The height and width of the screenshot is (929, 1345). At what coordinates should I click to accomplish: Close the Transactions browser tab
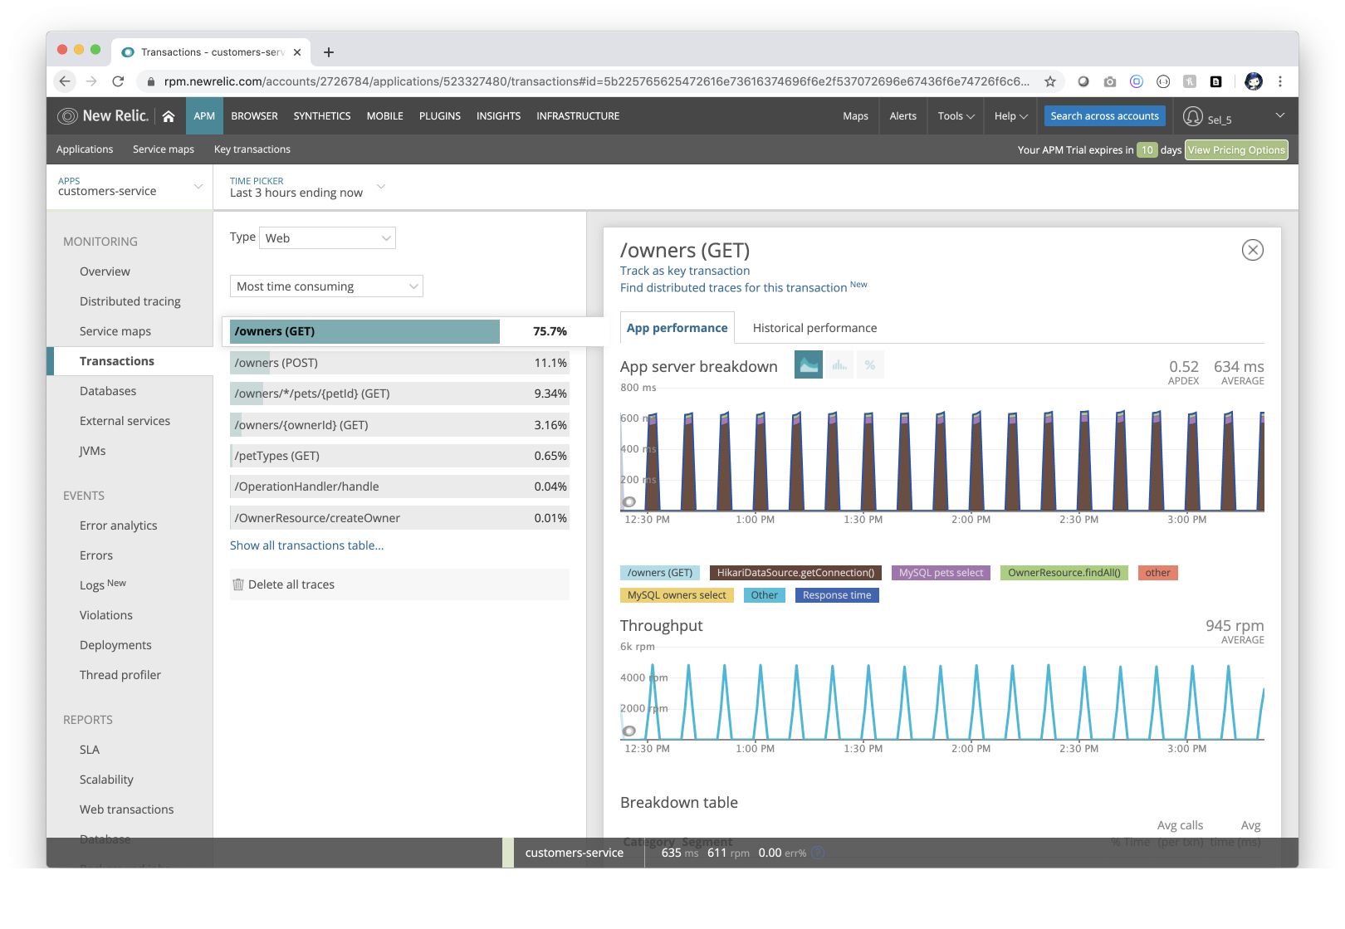(x=297, y=52)
